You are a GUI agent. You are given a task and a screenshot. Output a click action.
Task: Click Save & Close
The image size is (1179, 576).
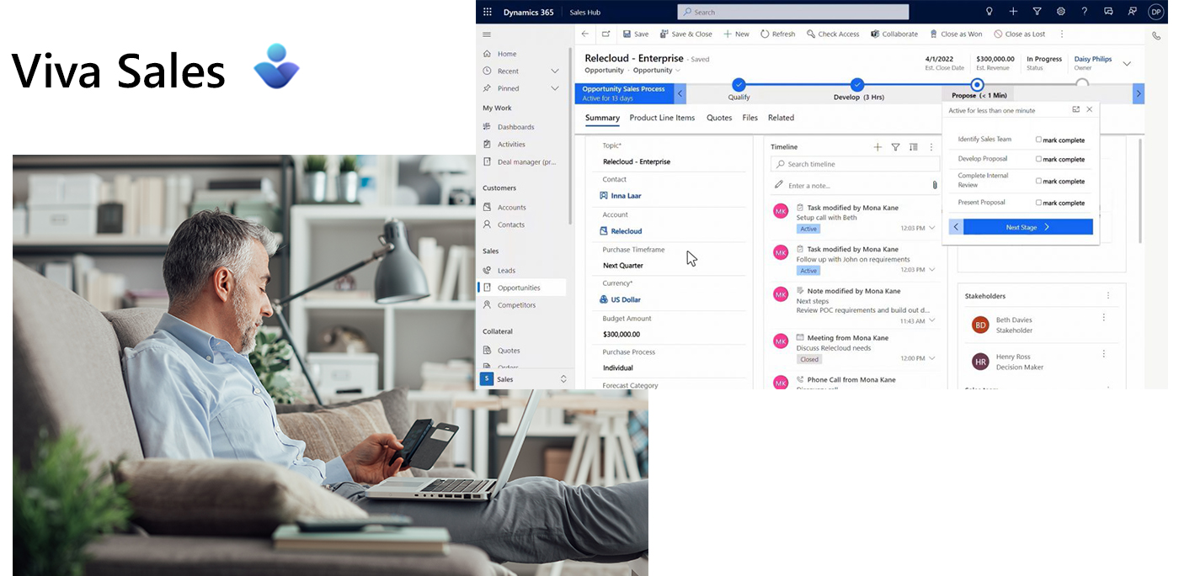click(x=686, y=34)
